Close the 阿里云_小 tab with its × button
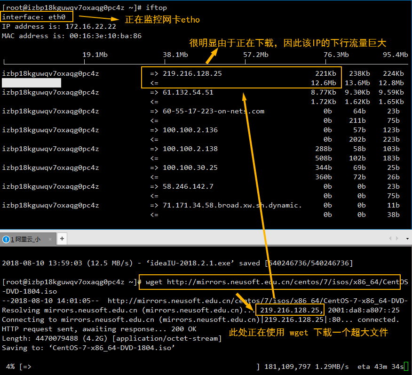The image size is (412, 375). (50, 239)
